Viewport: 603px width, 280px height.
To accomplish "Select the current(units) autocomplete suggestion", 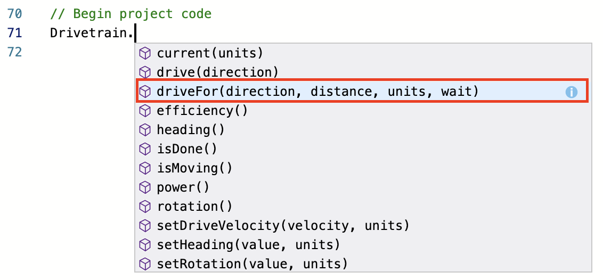I will 210,53.
